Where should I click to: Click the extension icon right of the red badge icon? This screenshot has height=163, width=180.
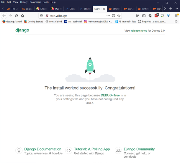pyautogui.click(x=162, y=16)
